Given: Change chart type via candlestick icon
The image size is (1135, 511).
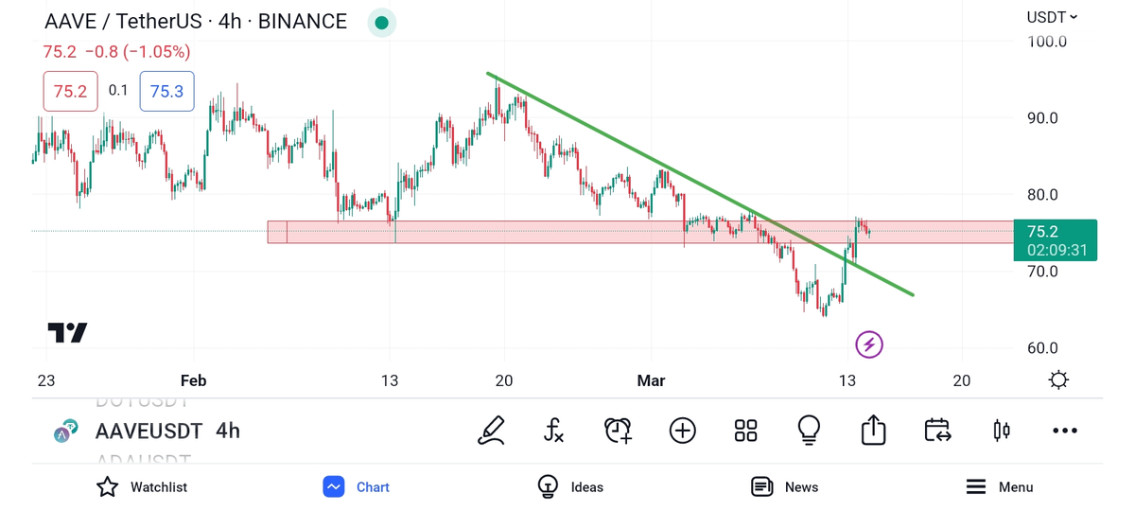Looking at the screenshot, I should pyautogui.click(x=1001, y=431).
